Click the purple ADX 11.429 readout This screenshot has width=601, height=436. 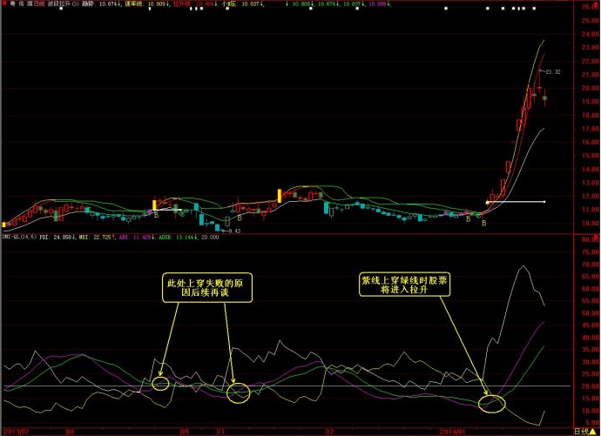click(x=137, y=238)
